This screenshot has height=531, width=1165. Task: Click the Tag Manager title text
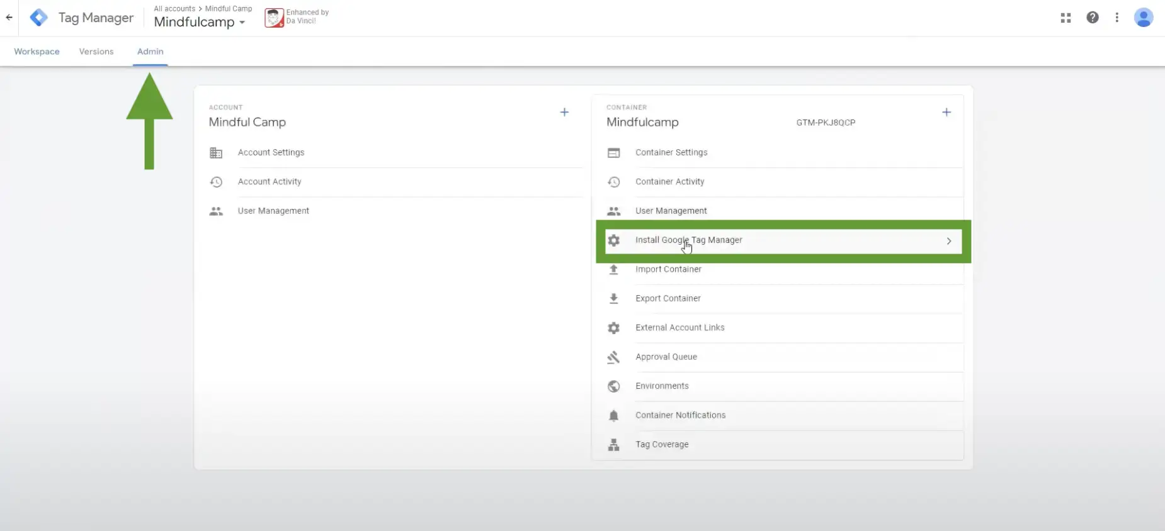[x=96, y=18]
